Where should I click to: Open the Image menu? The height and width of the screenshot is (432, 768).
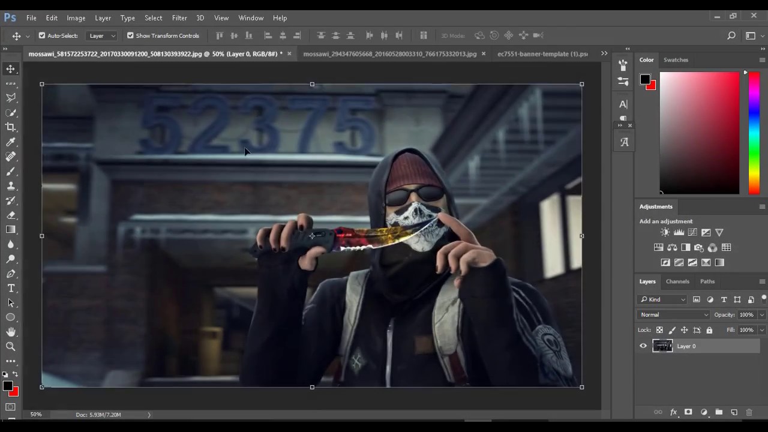[x=76, y=18]
